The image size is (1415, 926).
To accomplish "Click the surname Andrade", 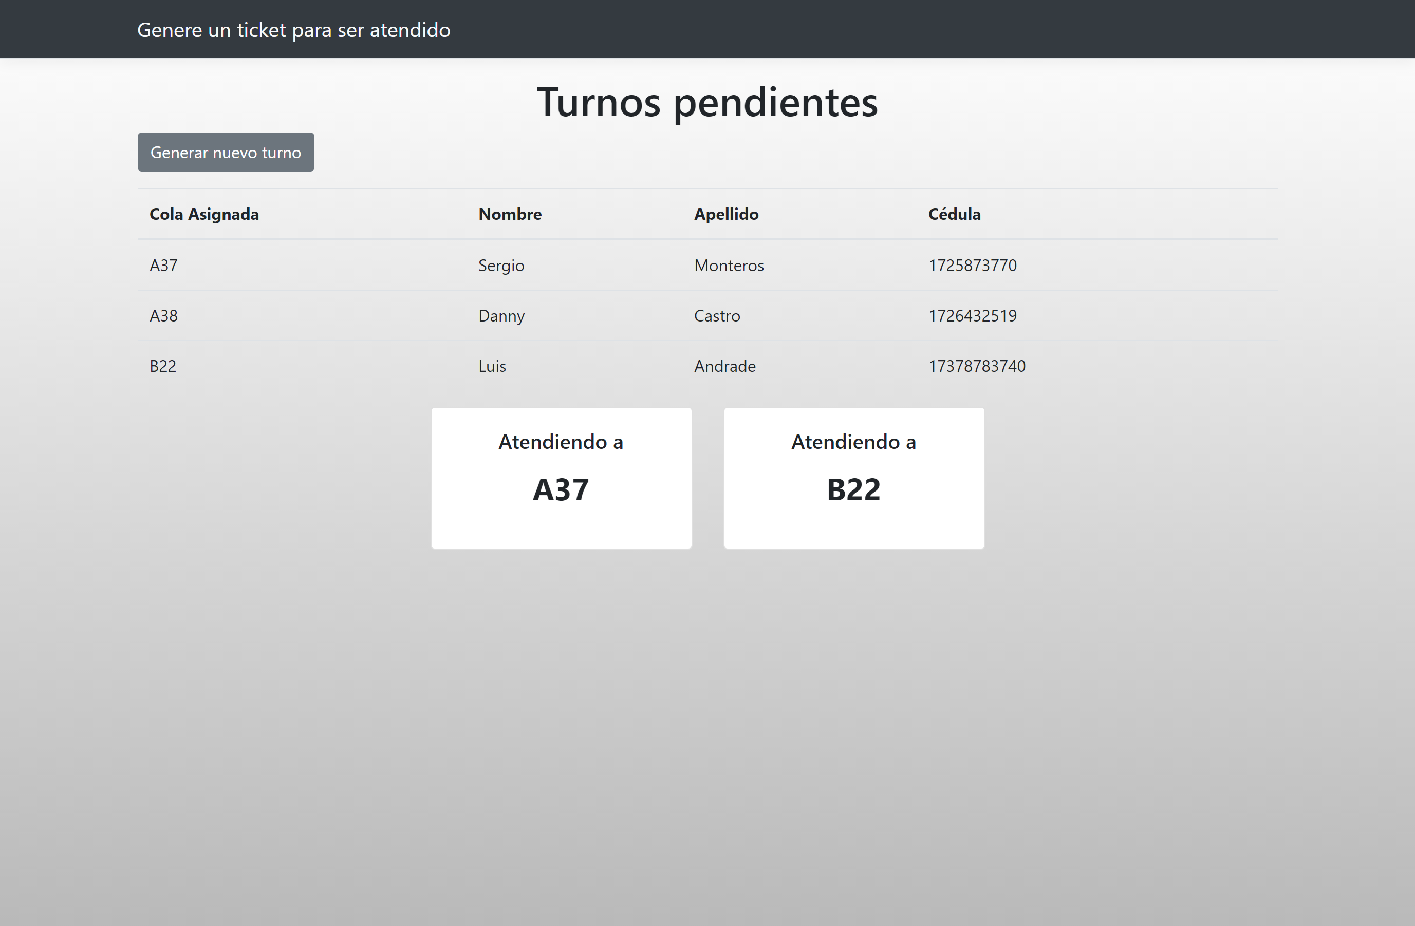I will [x=724, y=366].
